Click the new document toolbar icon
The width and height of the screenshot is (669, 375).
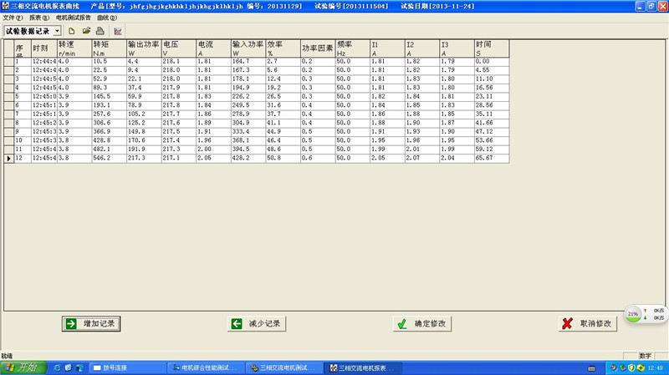click(72, 31)
